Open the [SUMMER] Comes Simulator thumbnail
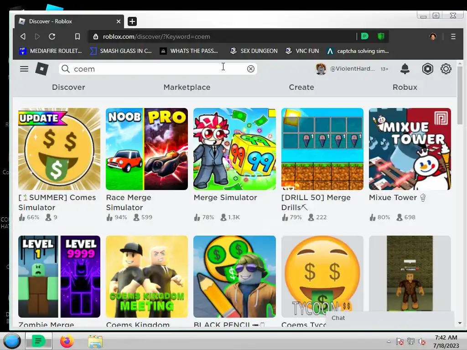This screenshot has width=467, height=350. (x=59, y=149)
